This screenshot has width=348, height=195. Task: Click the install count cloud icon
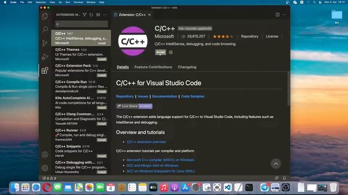tap(183, 36)
